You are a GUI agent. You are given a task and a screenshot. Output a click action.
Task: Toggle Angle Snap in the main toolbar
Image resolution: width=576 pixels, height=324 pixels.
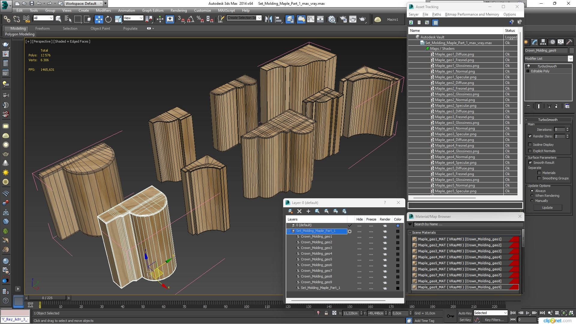click(x=190, y=19)
